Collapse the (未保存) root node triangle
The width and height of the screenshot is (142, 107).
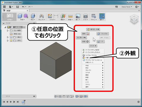5,27
